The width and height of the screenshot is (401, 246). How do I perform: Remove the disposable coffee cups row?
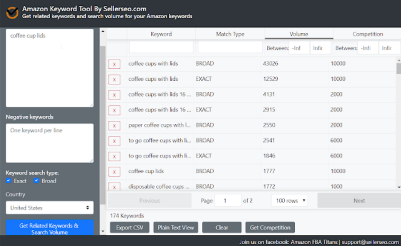[x=114, y=187]
